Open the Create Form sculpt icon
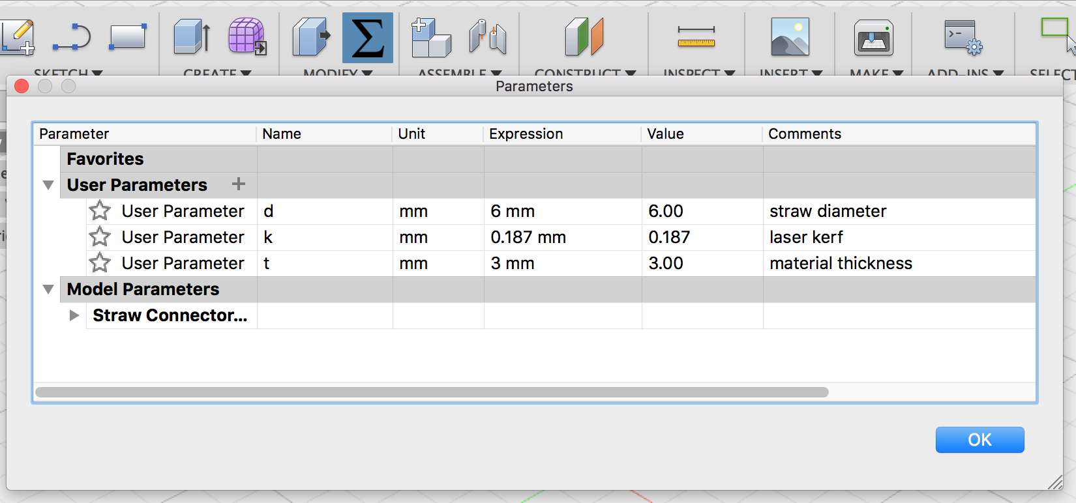Viewport: 1076px width, 503px height. (x=247, y=36)
